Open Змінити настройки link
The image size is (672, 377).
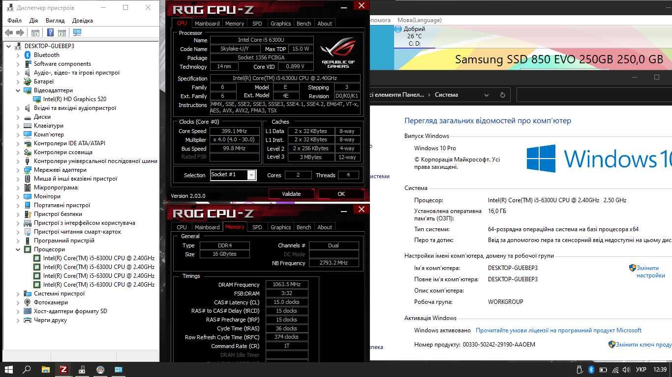pos(650,271)
